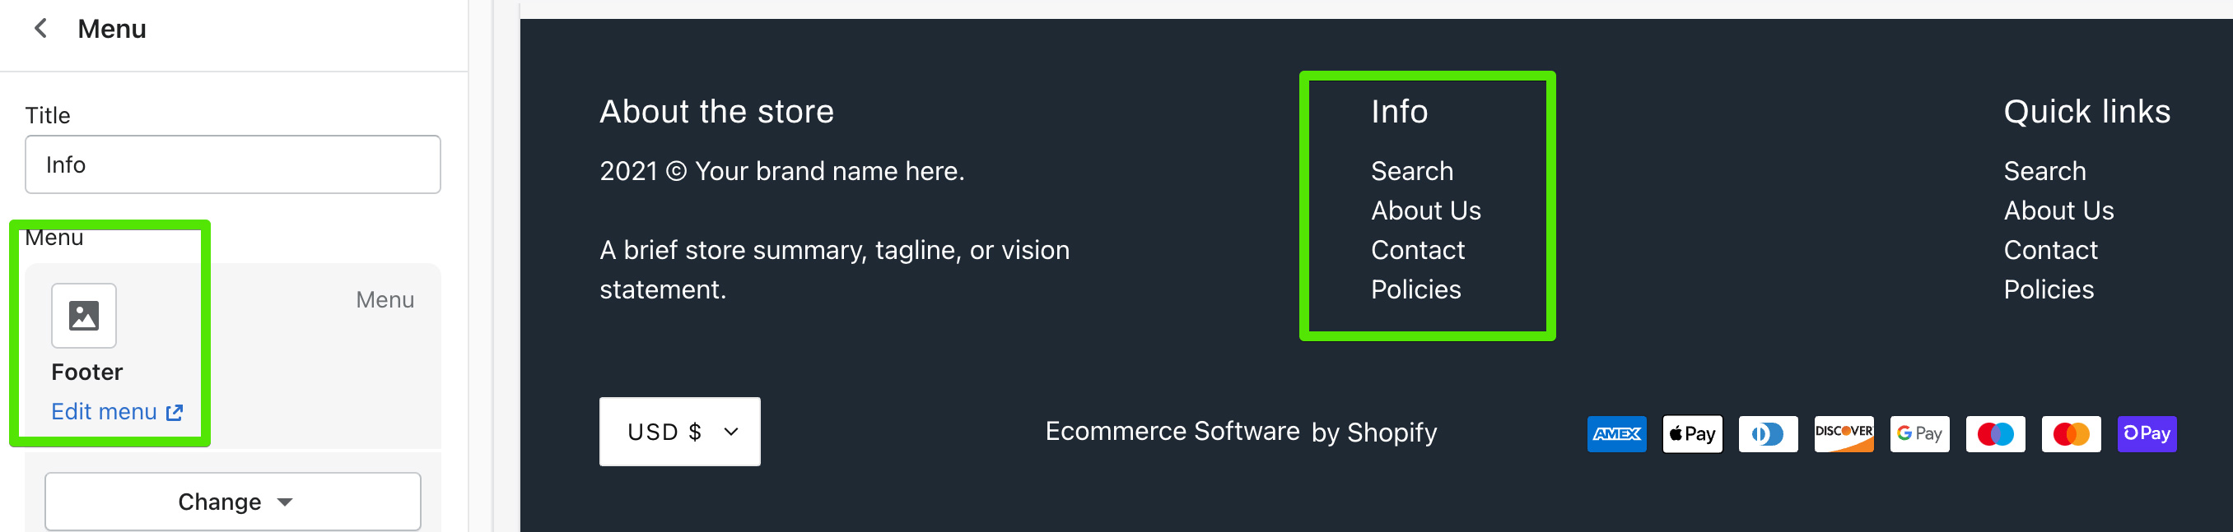
Task: Click the Mastercard payment icon
Action: 2072,433
